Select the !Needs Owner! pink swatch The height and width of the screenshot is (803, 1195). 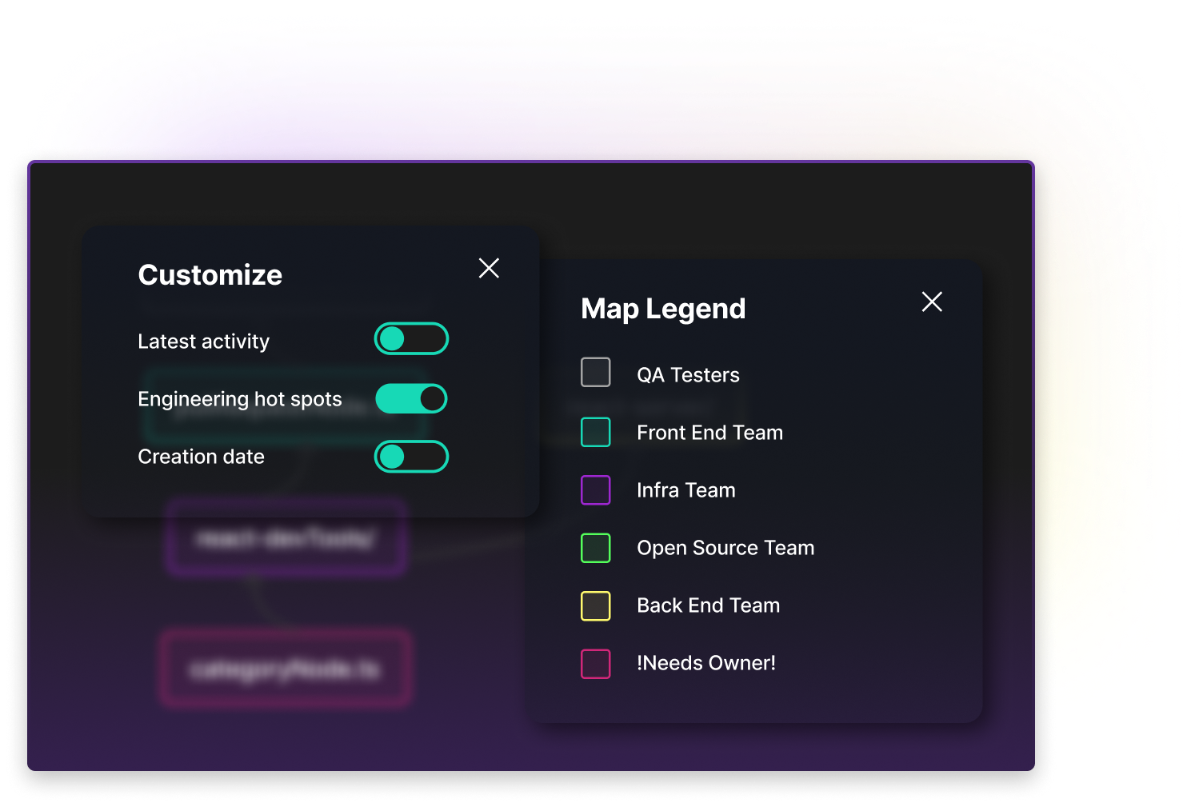pyautogui.click(x=595, y=664)
